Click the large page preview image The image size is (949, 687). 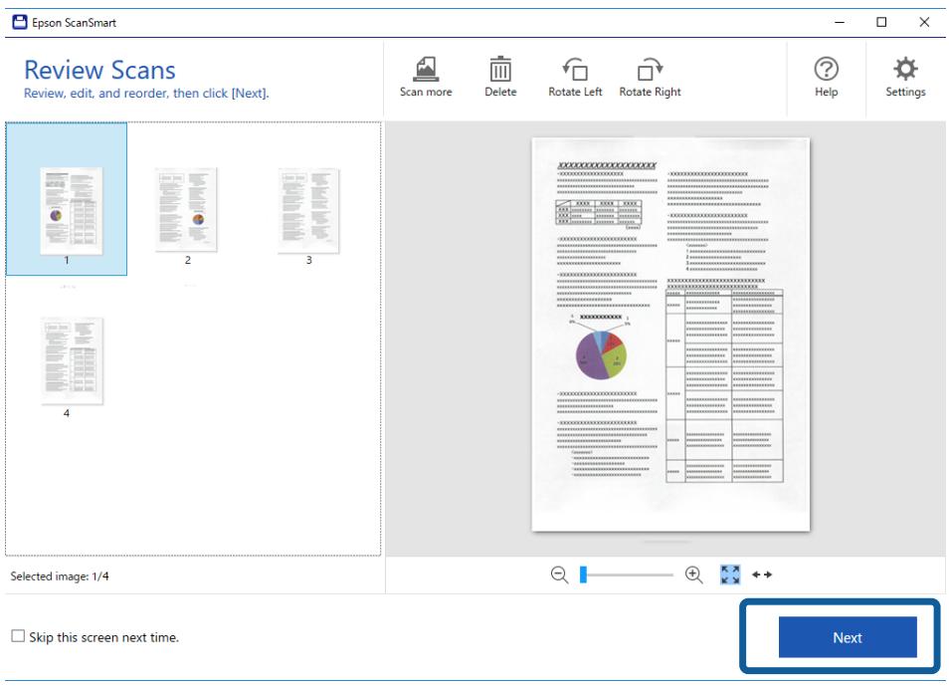point(670,335)
